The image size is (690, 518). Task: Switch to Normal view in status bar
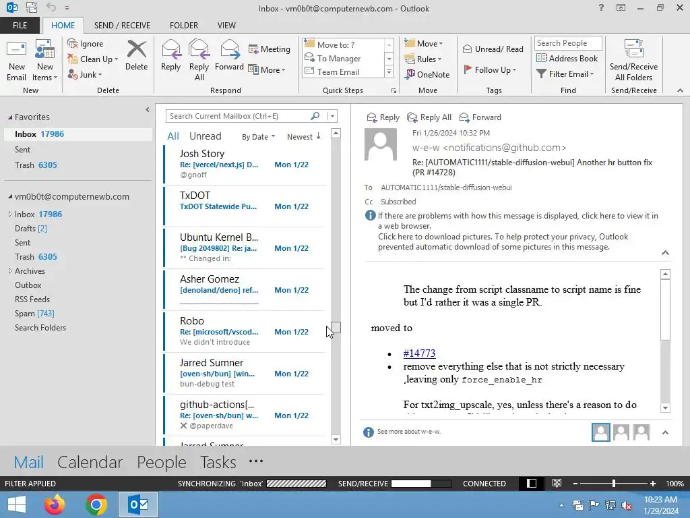click(x=532, y=483)
